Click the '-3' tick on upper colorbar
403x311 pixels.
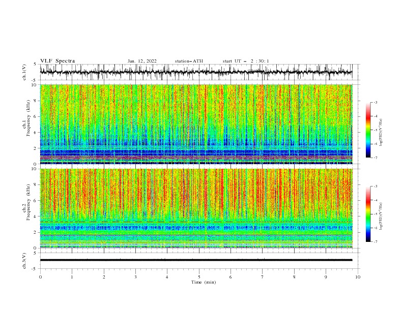click(375, 103)
